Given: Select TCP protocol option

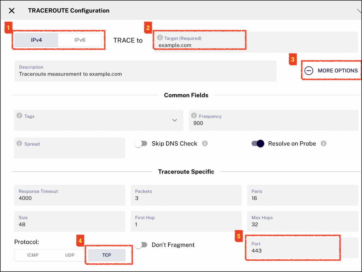Looking at the screenshot, I should pyautogui.click(x=106, y=255).
